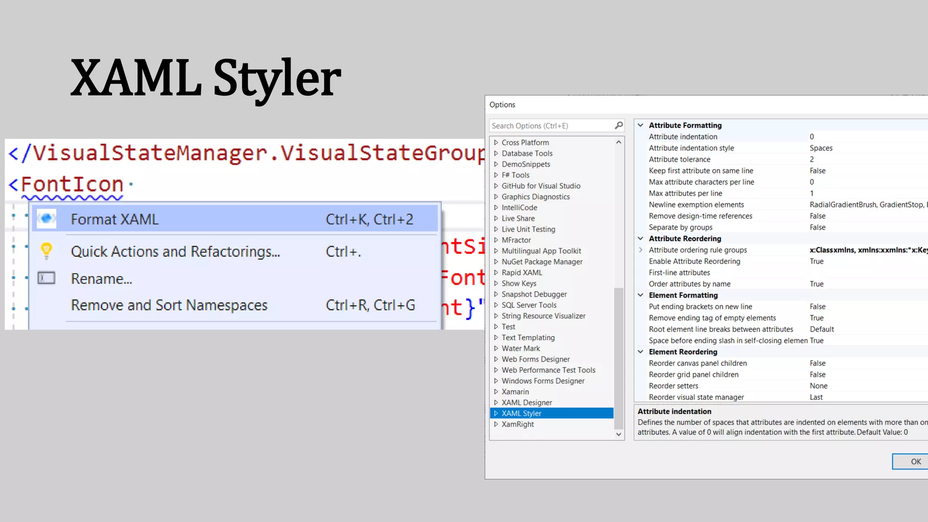Click the search magnifier in Options
The image size is (928, 522).
tap(619, 126)
